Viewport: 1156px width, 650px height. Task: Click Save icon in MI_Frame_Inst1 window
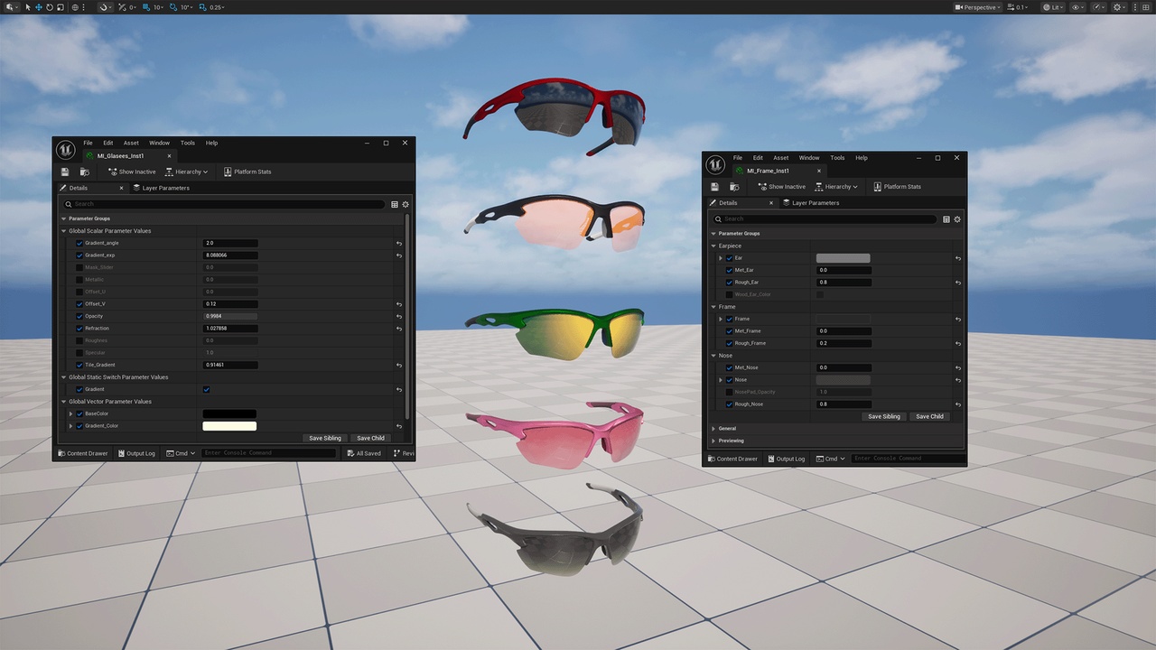[715, 187]
